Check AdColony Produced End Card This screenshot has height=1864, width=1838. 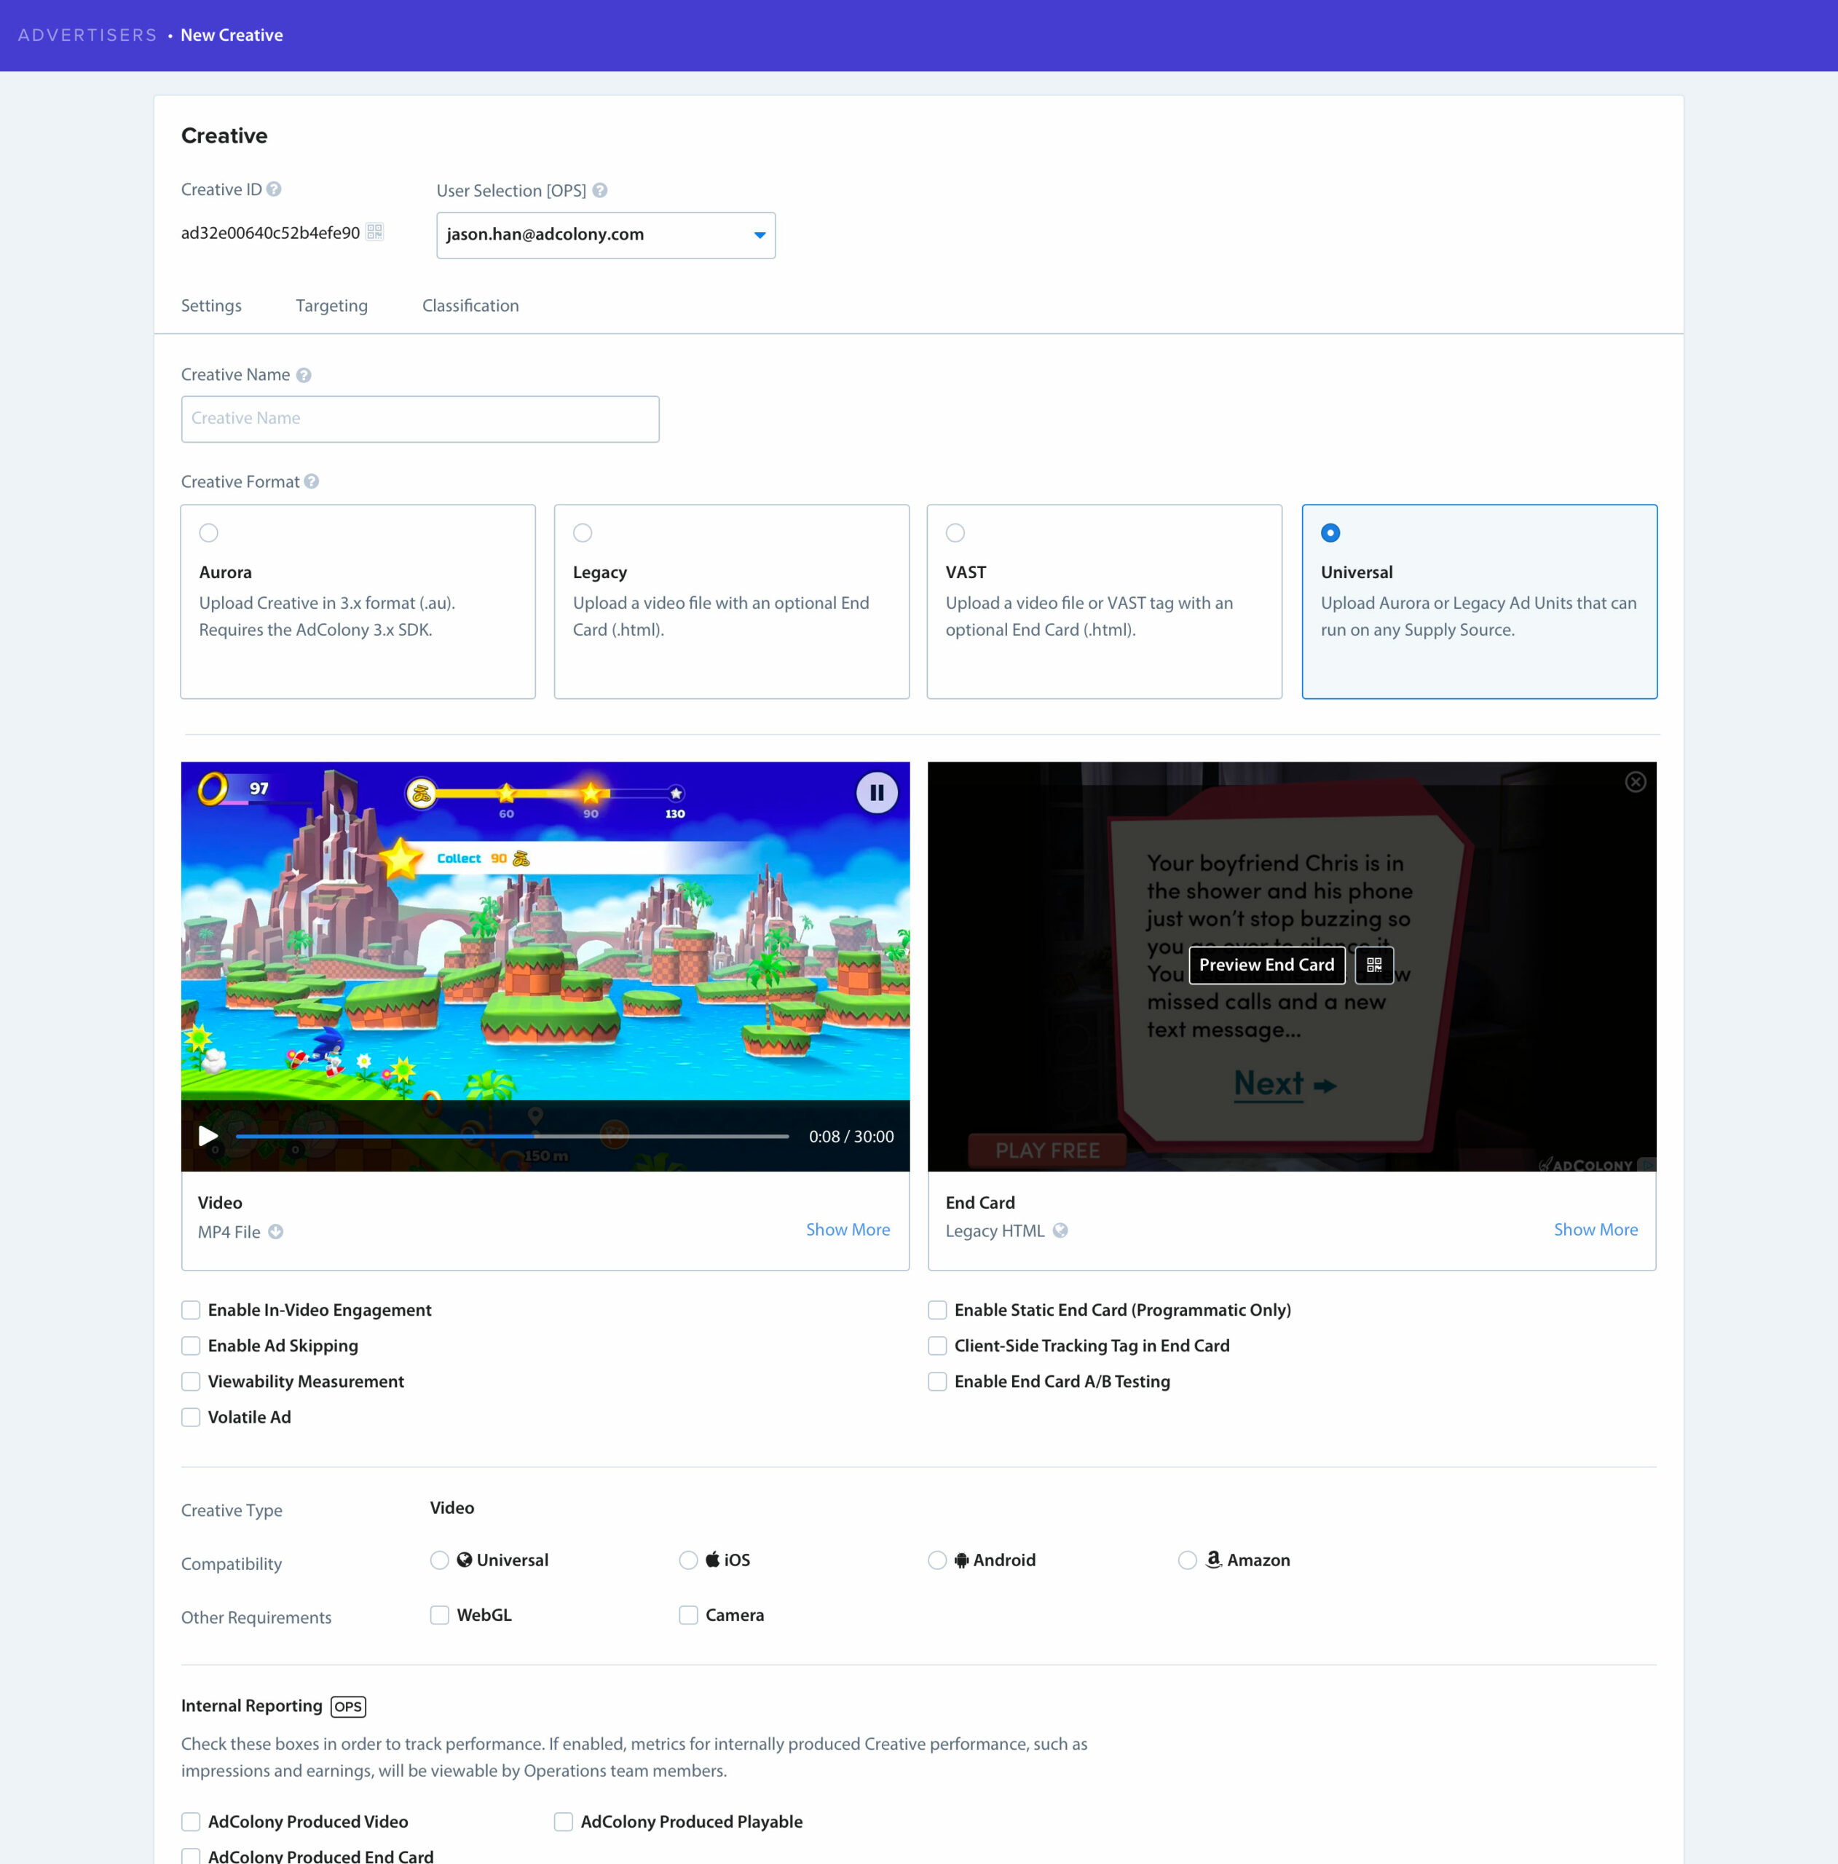[x=191, y=1856]
